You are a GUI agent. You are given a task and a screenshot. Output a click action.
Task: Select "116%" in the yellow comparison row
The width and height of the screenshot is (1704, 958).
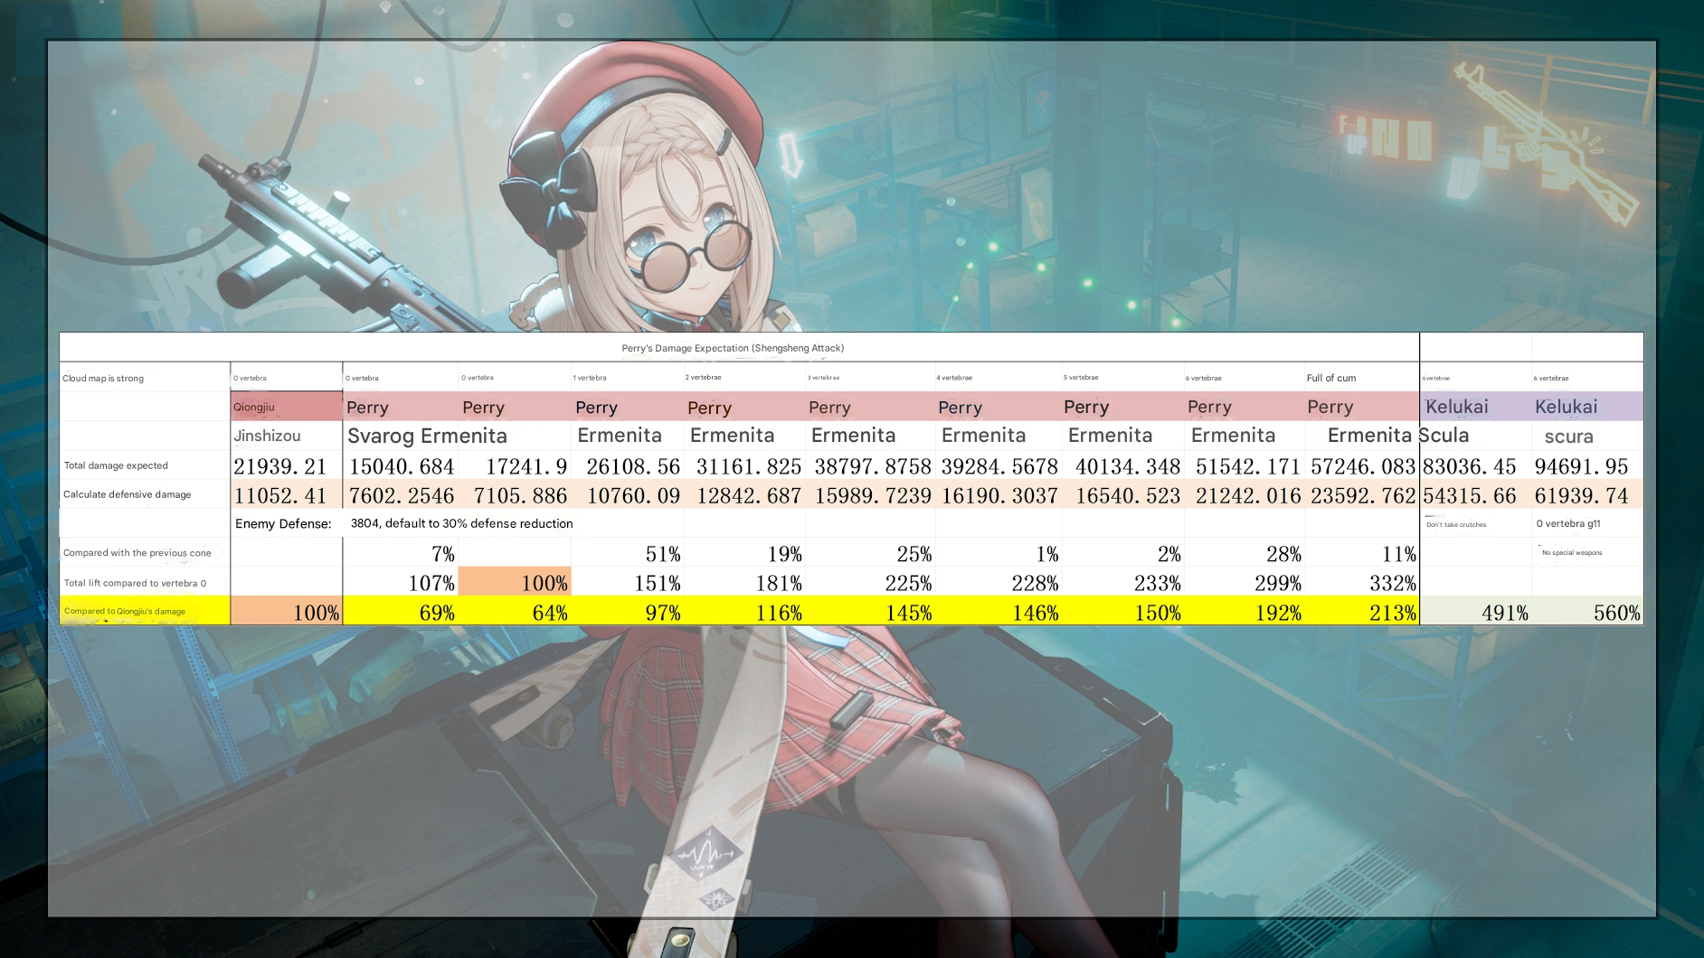click(x=779, y=613)
